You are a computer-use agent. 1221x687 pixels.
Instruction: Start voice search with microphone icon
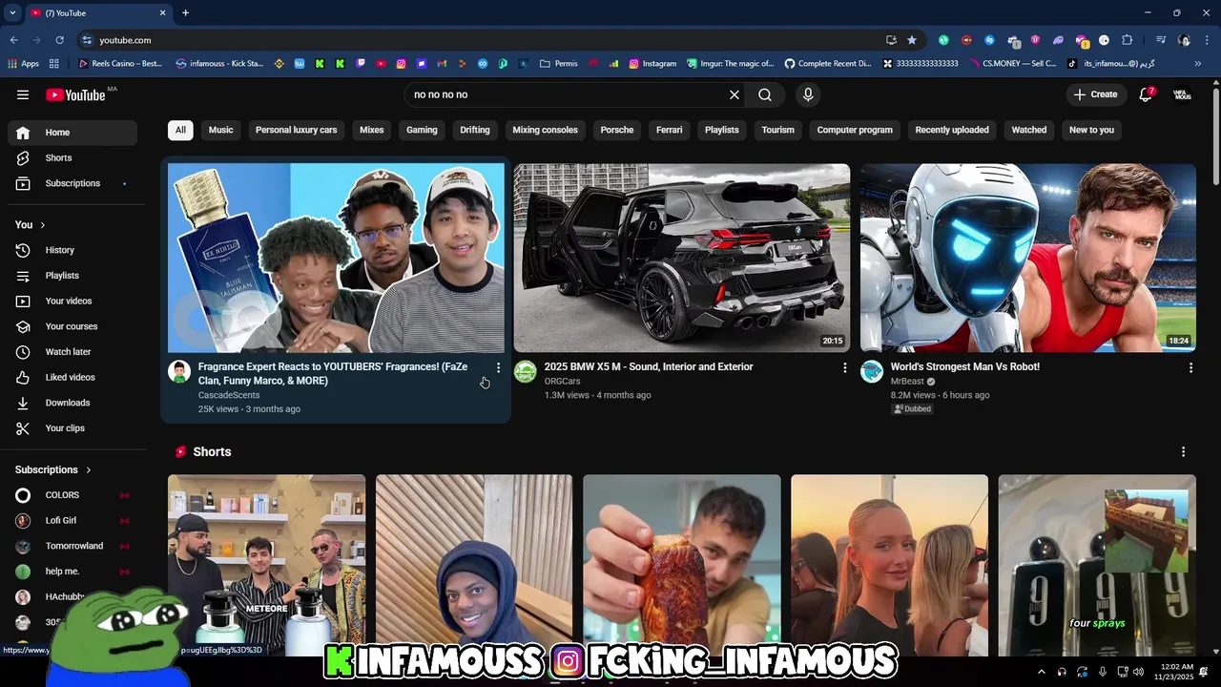(x=808, y=94)
